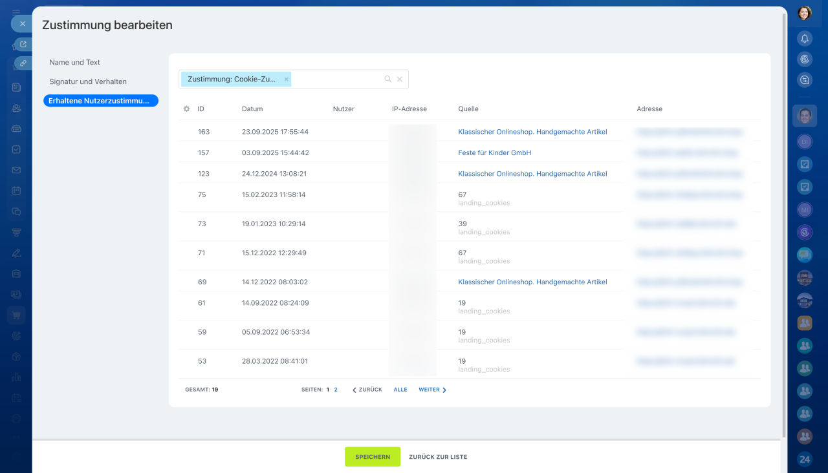Switch to 'Signatur und Verhalten' section

pos(88,82)
